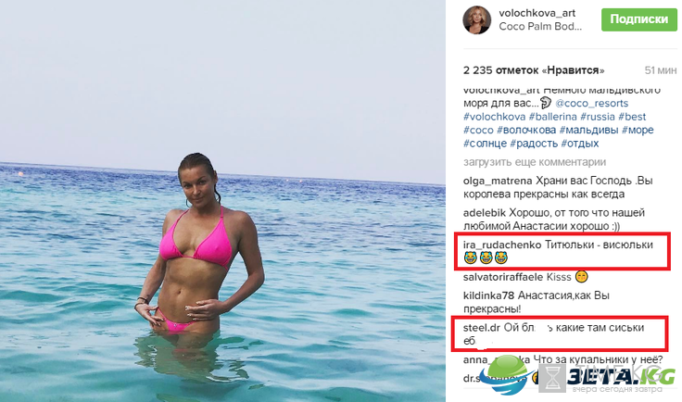682x402 pixels.
Task: Select the #volochkova hashtag
Action: (494, 117)
